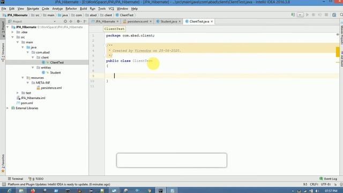Collapse the resources folder arrow
343x193 pixels.
(23, 77)
